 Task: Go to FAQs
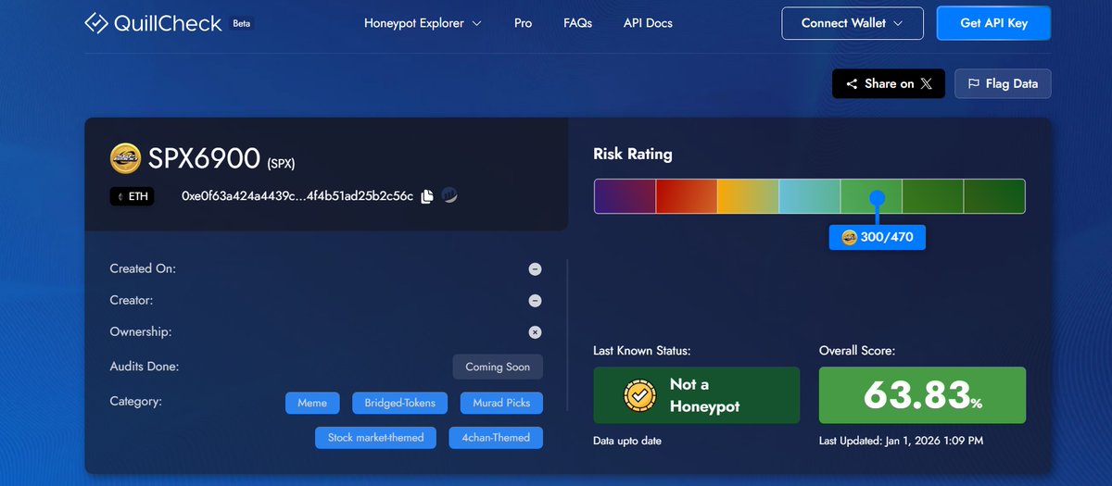[577, 23]
